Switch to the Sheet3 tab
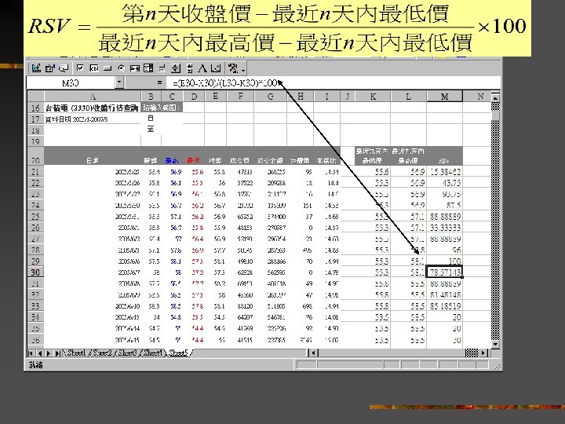The image size is (565, 424). 127,353
